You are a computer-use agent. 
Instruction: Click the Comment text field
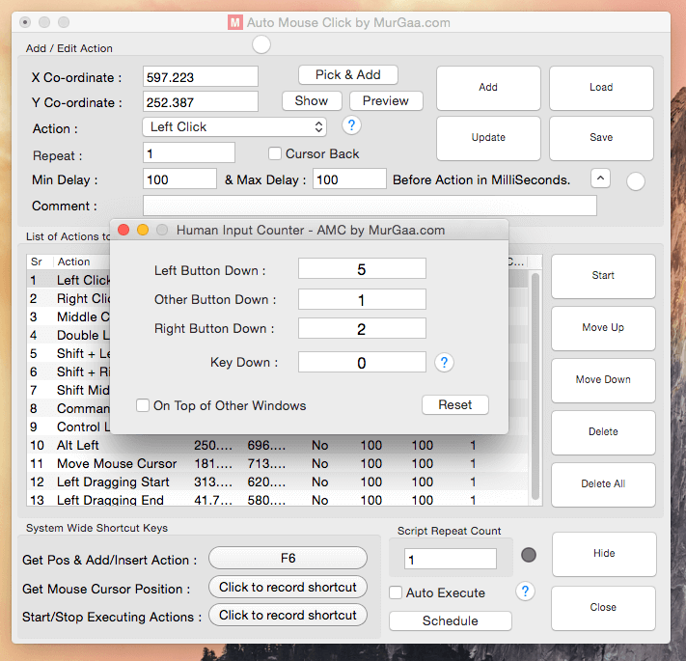370,206
